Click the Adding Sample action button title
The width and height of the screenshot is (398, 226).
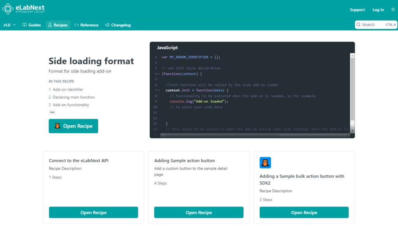point(185,161)
